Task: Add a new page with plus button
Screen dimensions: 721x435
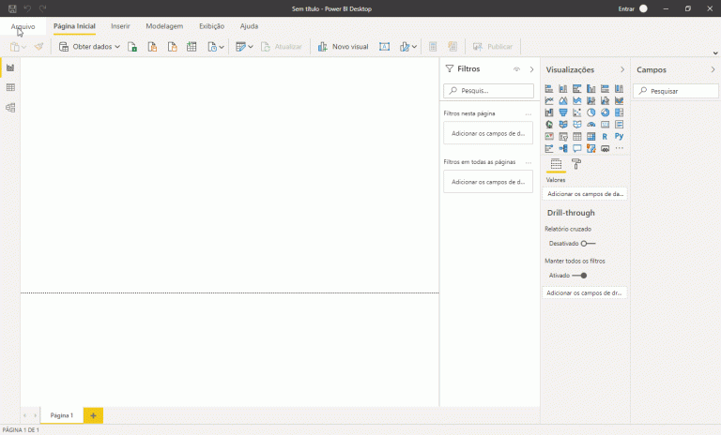Action: pos(93,414)
